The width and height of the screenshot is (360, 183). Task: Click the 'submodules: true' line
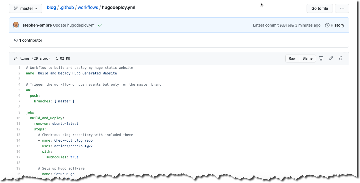click(62, 157)
